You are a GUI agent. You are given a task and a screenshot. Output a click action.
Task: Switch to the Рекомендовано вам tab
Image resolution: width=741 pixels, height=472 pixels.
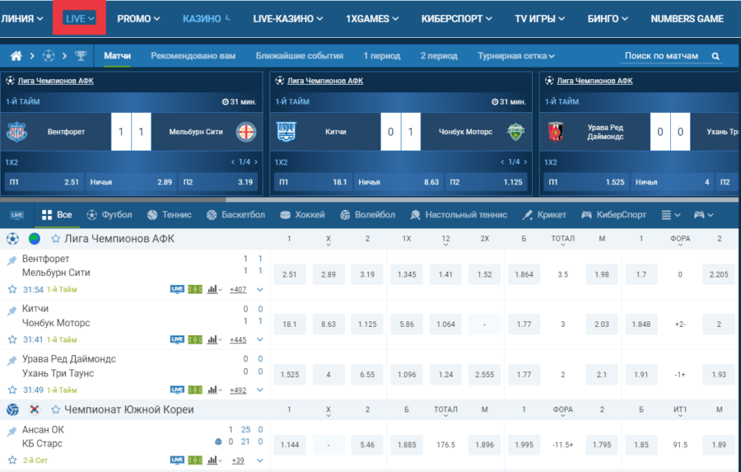[193, 56]
